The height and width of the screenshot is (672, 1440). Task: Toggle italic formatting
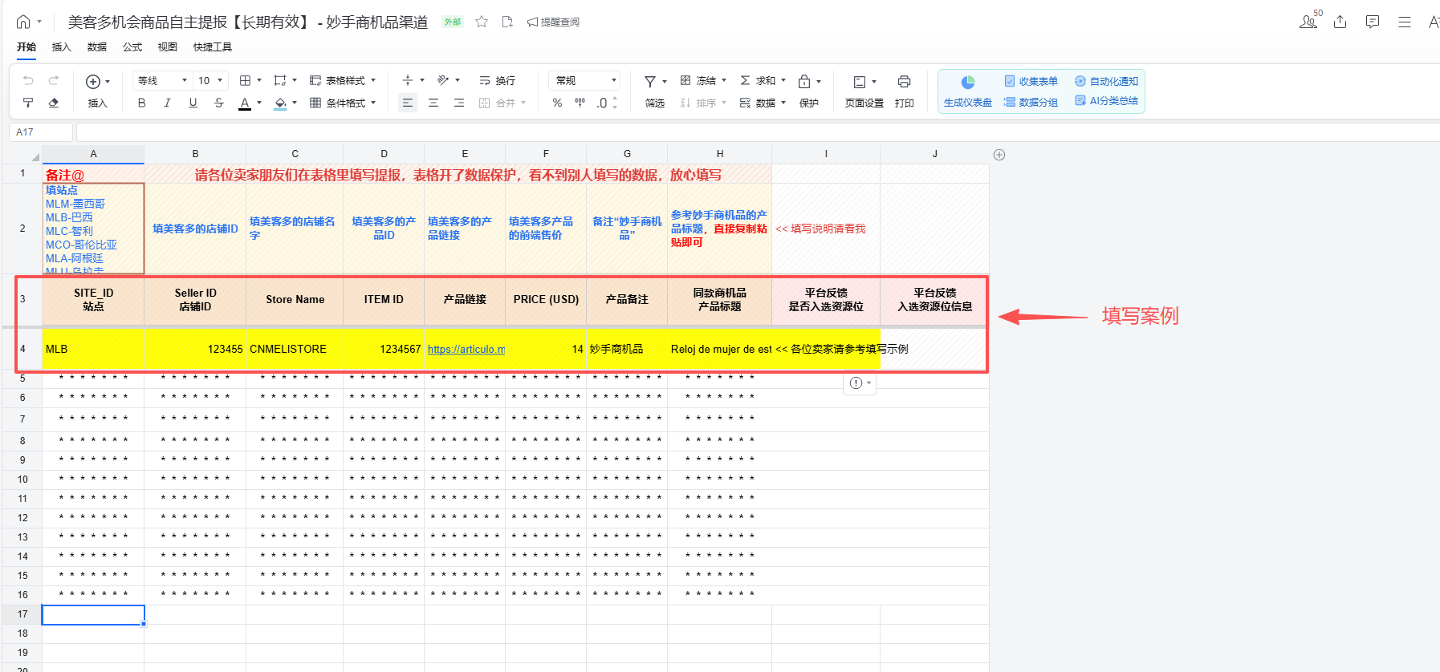pyautogui.click(x=167, y=103)
